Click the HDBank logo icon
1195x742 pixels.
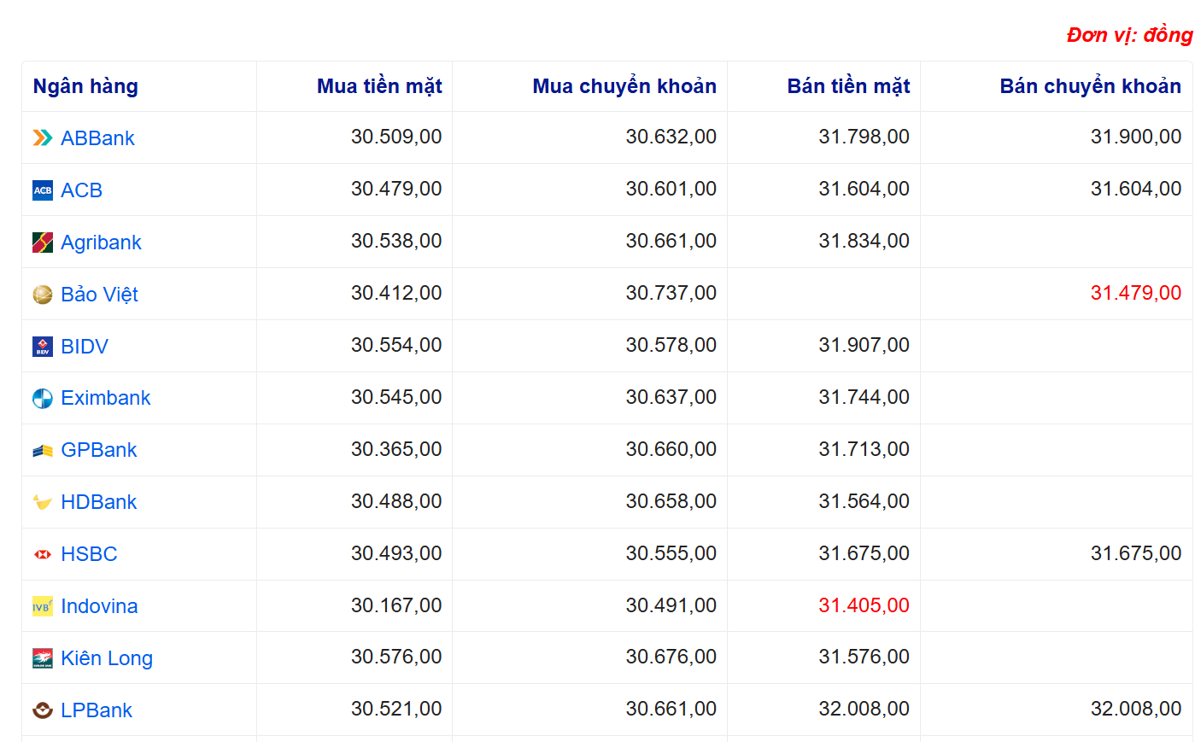click(x=43, y=503)
